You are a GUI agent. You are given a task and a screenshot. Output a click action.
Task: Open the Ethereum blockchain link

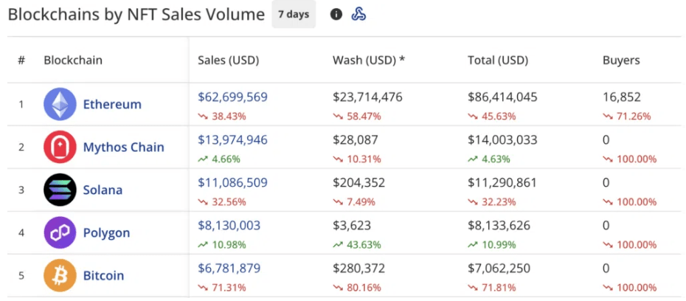coord(112,105)
